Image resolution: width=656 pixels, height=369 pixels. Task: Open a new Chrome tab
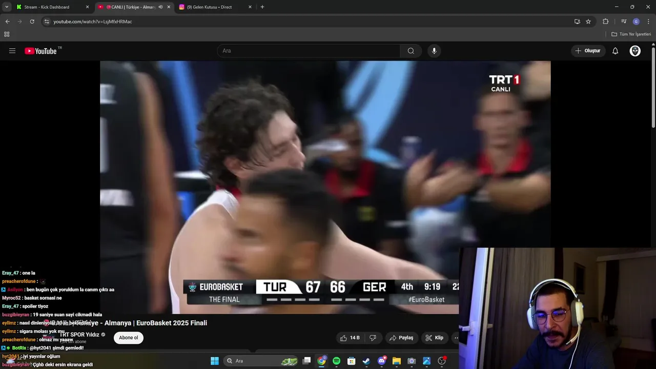tap(262, 7)
